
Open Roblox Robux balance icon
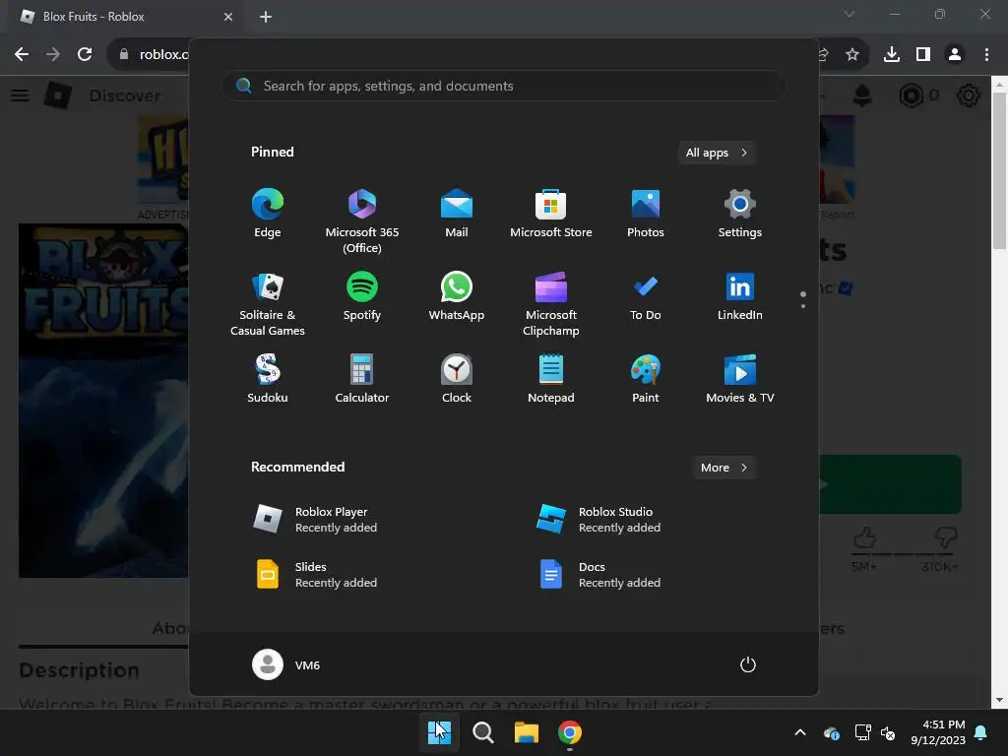point(911,95)
